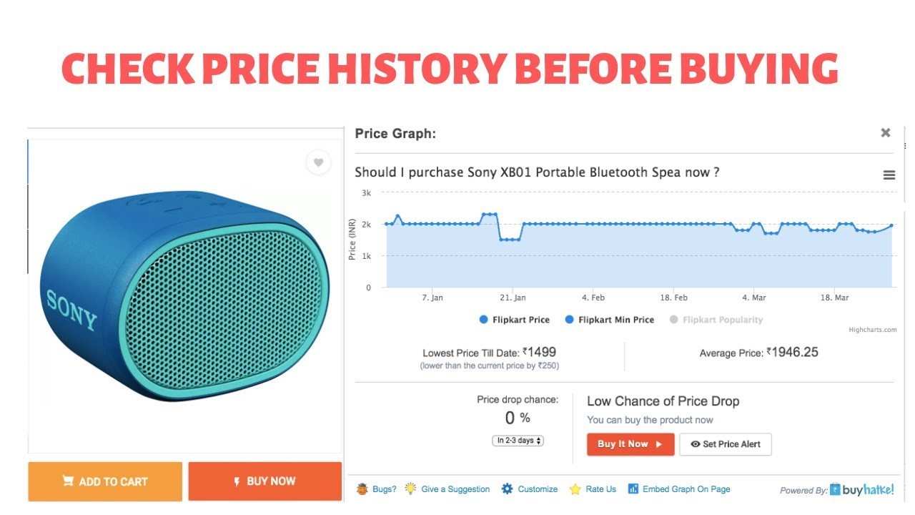Click the ADD TO CART button
This screenshot has height=515, width=915.
coord(105,481)
